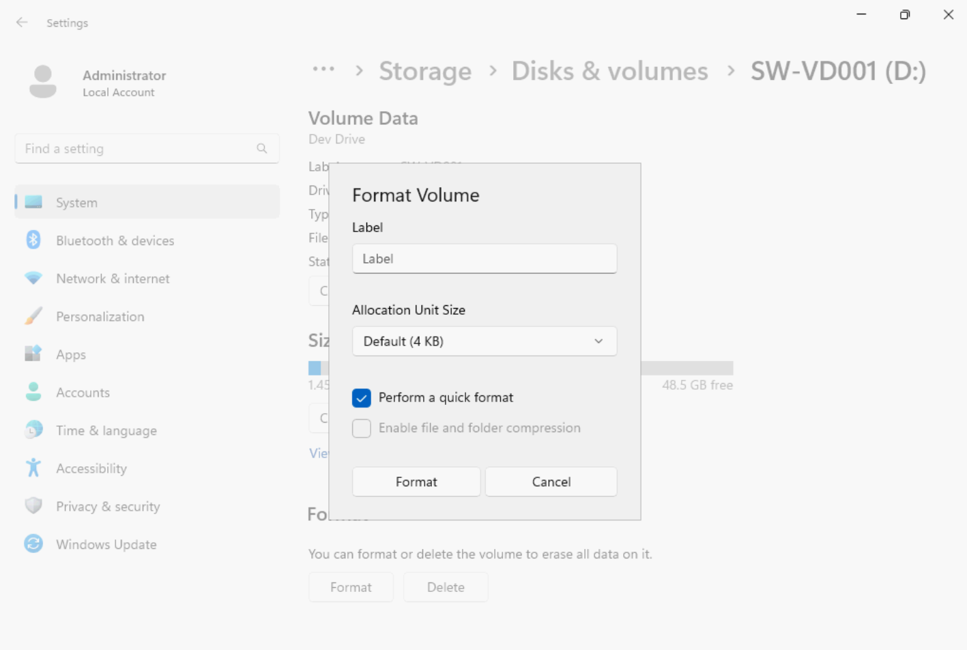Image resolution: width=967 pixels, height=650 pixels.
Task: Click the Accounts person icon
Action: [x=33, y=392]
